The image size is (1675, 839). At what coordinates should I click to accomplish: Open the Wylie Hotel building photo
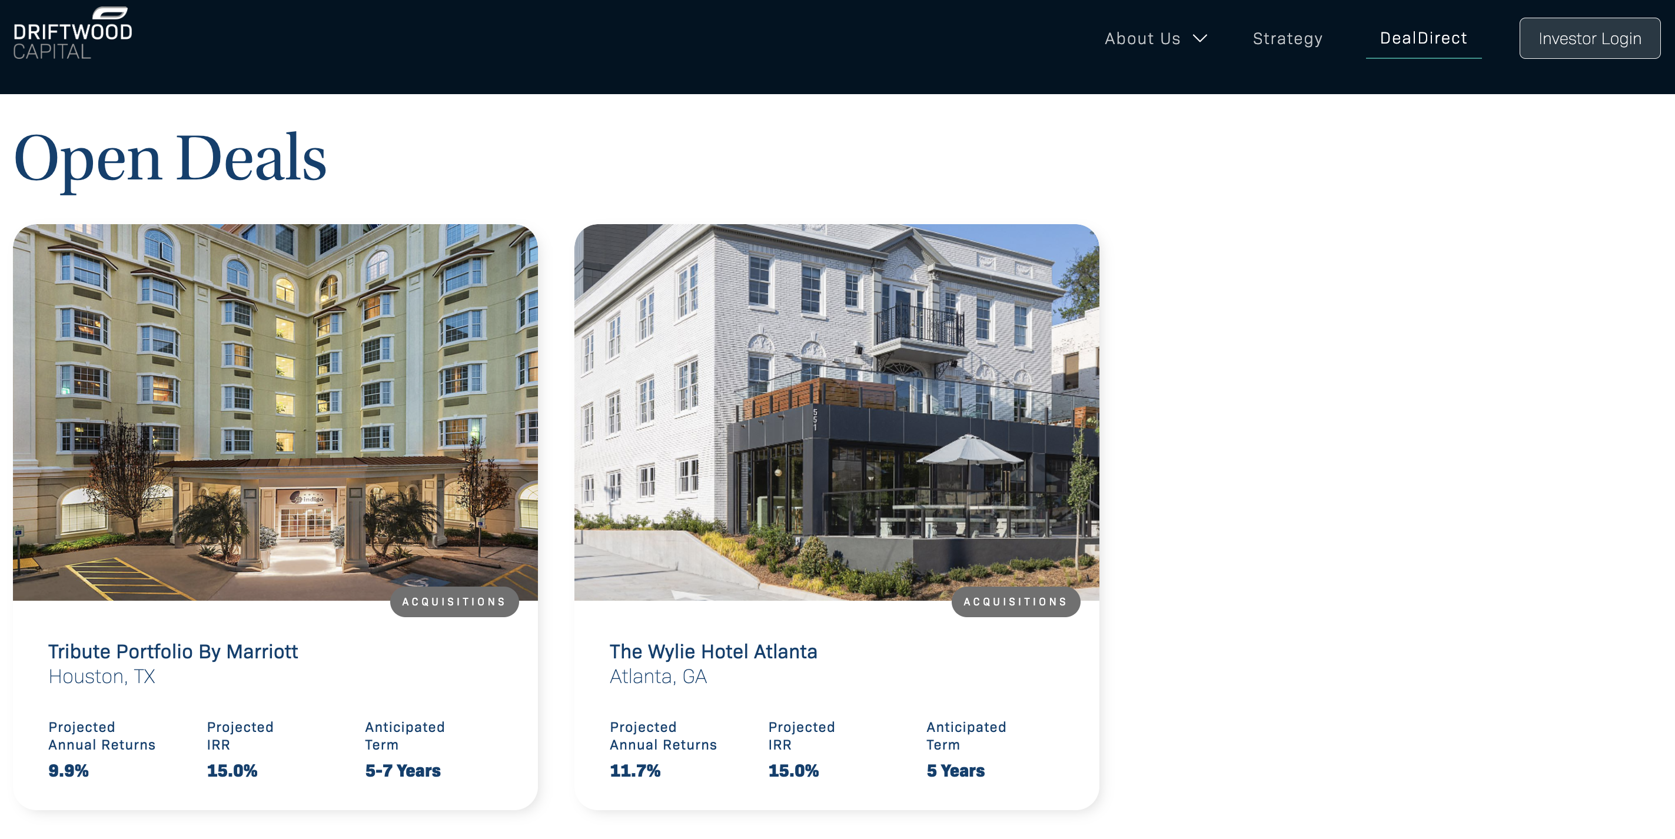pyautogui.click(x=836, y=411)
